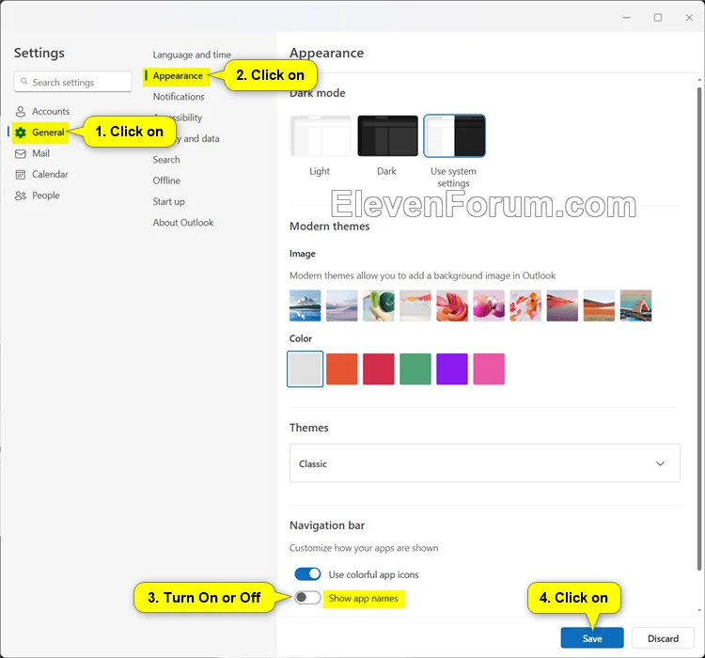Viewport: 705px width, 658px height.
Task: Click the People icon in sidebar
Action: tap(21, 196)
